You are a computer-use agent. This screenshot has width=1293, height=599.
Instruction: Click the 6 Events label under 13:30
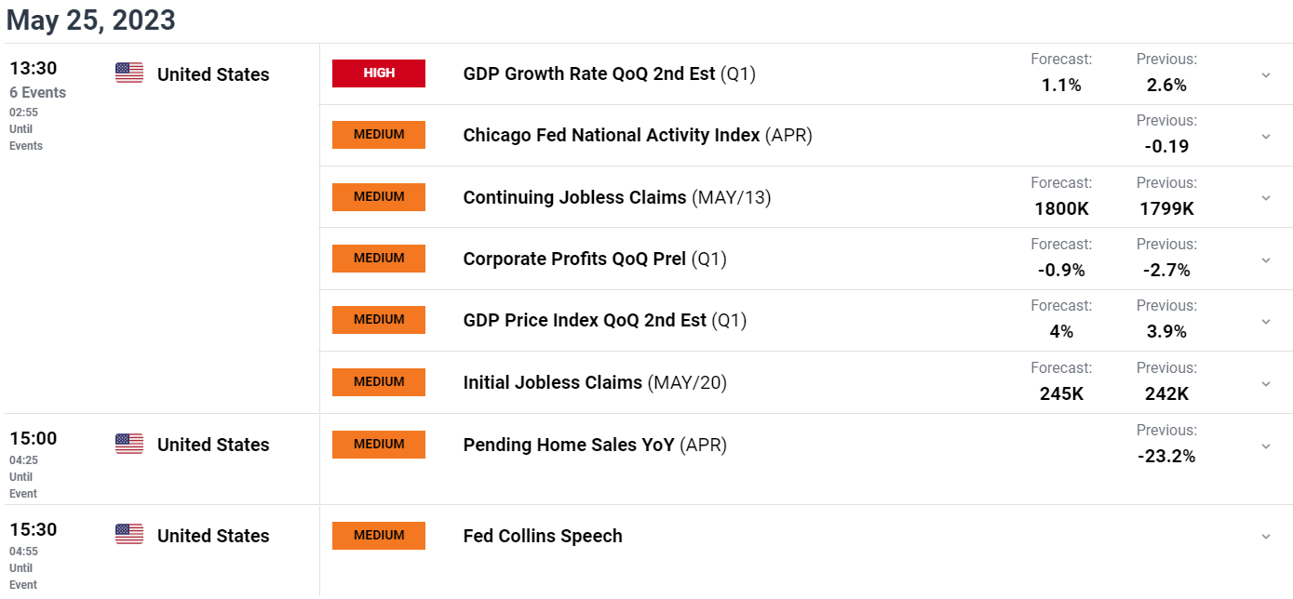coord(38,93)
